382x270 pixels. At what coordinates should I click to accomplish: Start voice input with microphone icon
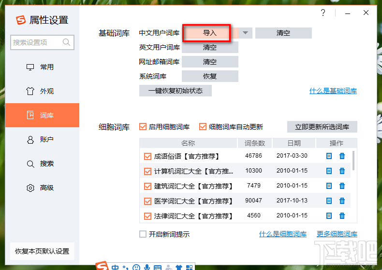pyautogui.click(x=147, y=267)
